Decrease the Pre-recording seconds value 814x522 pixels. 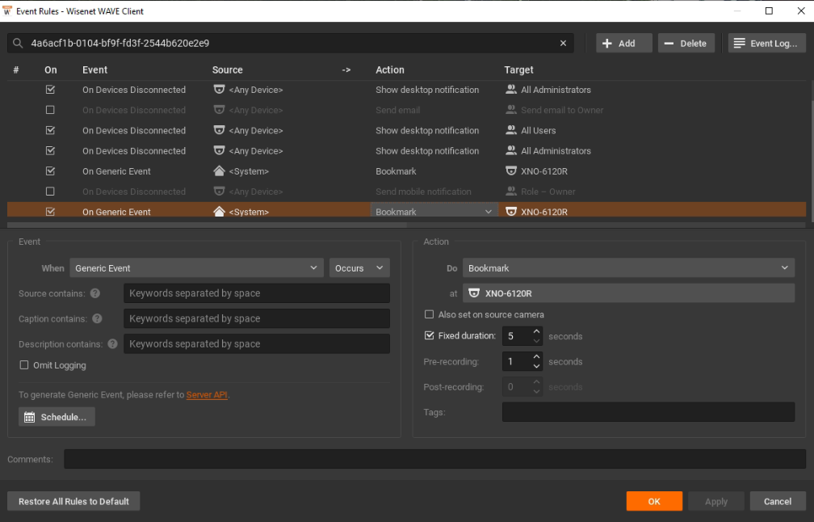click(537, 366)
